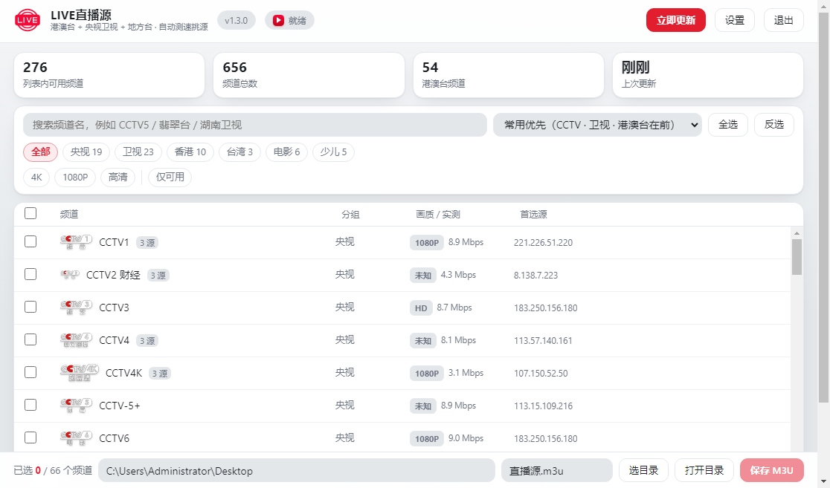Expand the 3 源 badge for CCTV4K
The image size is (830, 488).
point(160,374)
